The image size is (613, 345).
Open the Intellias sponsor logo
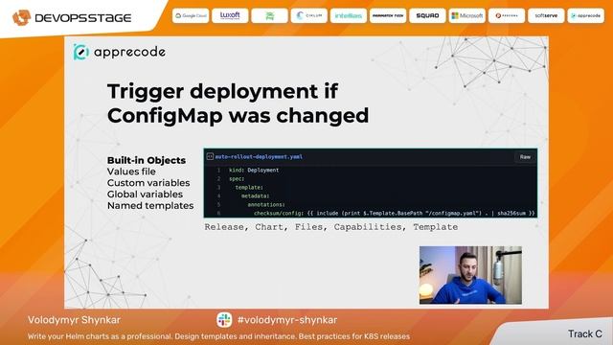point(349,15)
